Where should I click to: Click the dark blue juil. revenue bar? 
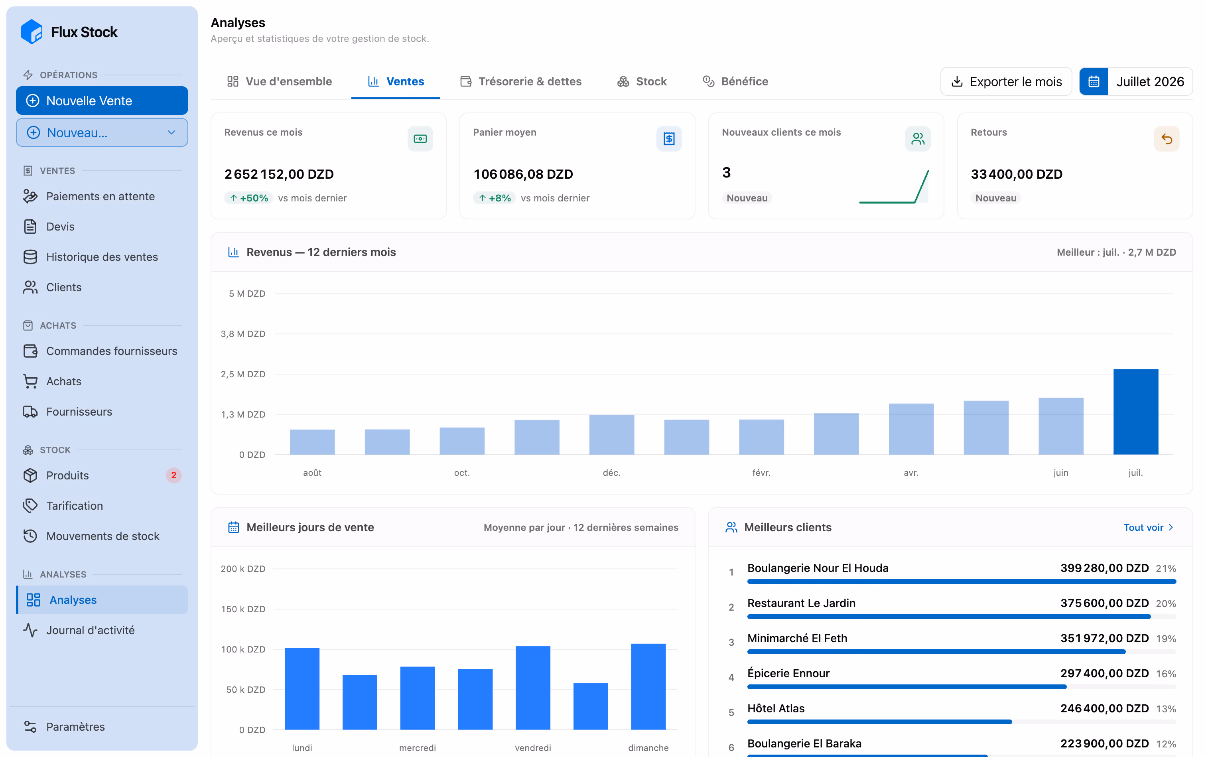coord(1135,412)
